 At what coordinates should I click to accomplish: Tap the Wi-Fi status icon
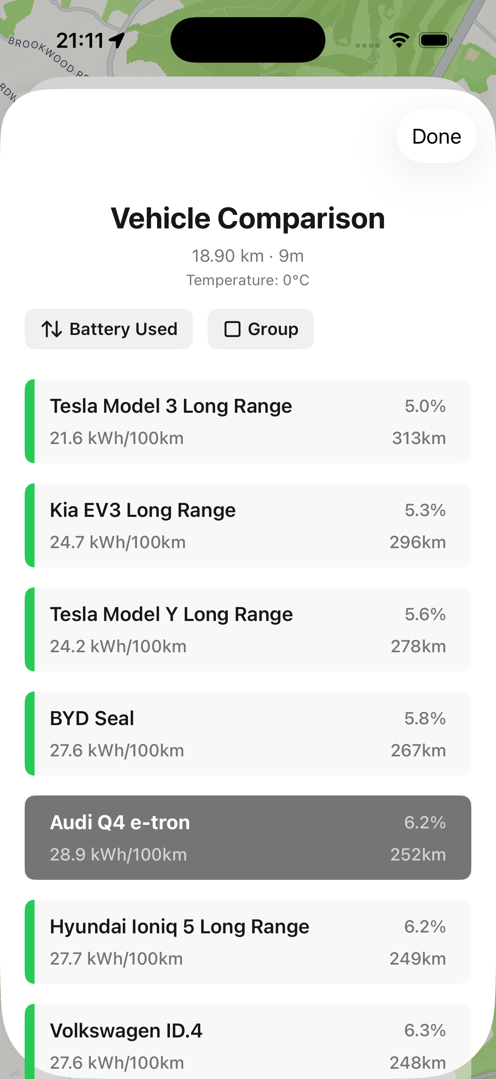point(399,40)
